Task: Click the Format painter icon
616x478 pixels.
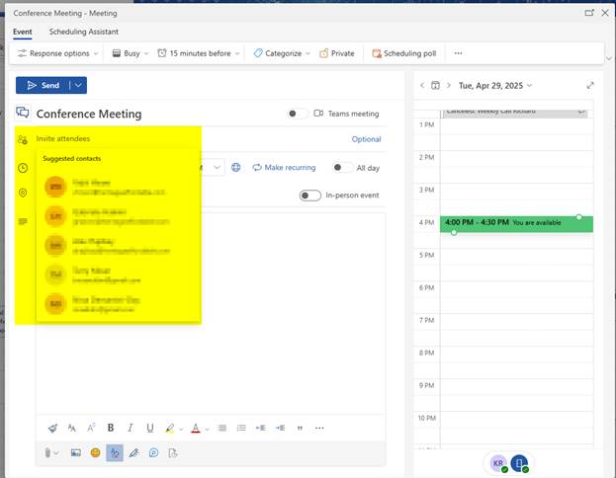Action: coord(52,428)
